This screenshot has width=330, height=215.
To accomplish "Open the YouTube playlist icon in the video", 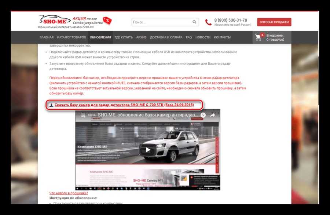I will tap(83, 115).
